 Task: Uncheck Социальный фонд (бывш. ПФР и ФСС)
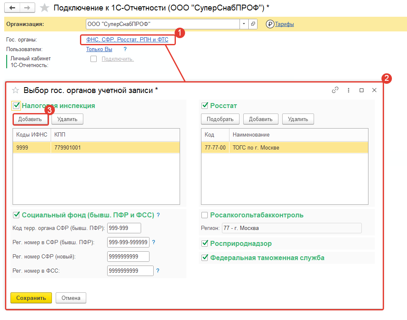(16, 215)
